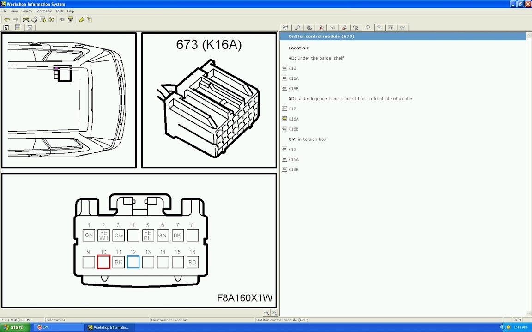Click the diagnostic tool scanner icon

[71, 20]
